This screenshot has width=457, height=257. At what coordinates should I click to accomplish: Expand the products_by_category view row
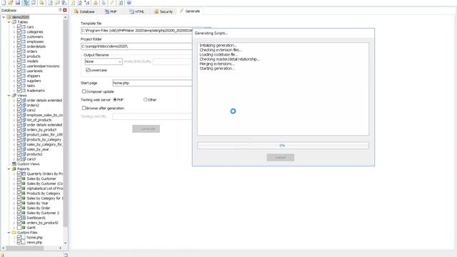pyautogui.click(x=14, y=140)
